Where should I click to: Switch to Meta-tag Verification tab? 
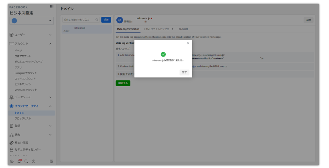pyautogui.click(x=128, y=29)
